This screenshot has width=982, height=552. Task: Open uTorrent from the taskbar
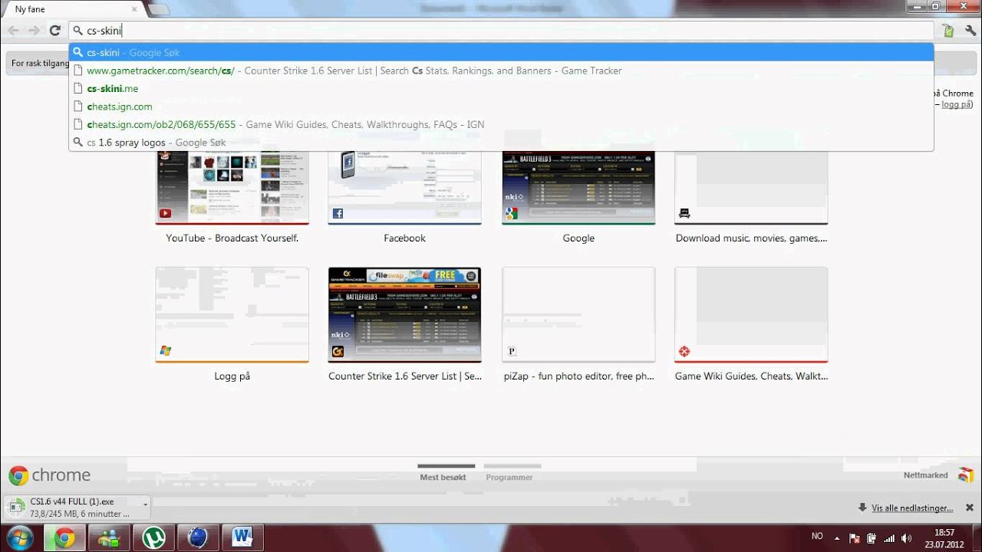153,538
